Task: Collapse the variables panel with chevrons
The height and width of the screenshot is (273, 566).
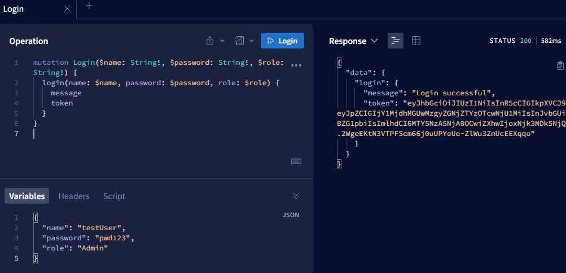Action: pyautogui.click(x=296, y=196)
